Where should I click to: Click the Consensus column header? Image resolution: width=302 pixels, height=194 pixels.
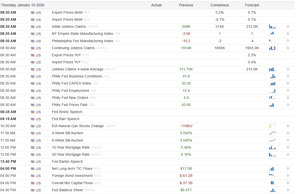[219, 5]
